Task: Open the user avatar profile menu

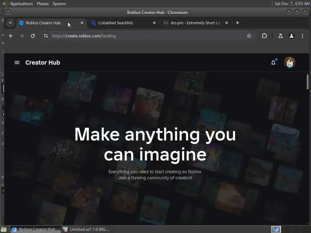Action: [289, 62]
